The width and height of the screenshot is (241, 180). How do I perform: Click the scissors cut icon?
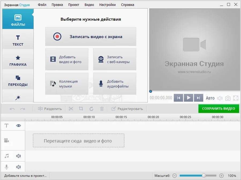tap(71, 109)
